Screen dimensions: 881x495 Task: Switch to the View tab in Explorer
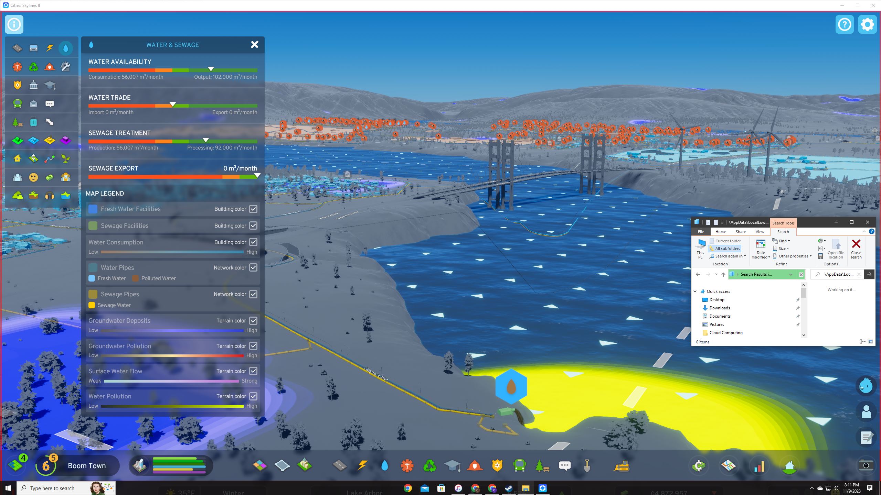click(x=760, y=231)
